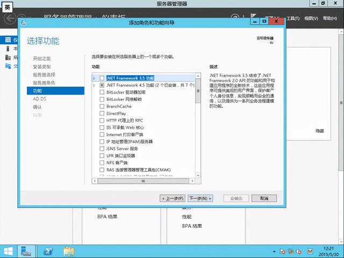Screen dimensions: 344x258
Task: Select .NET Framework 3.5 功能 label
Action: coord(130,78)
